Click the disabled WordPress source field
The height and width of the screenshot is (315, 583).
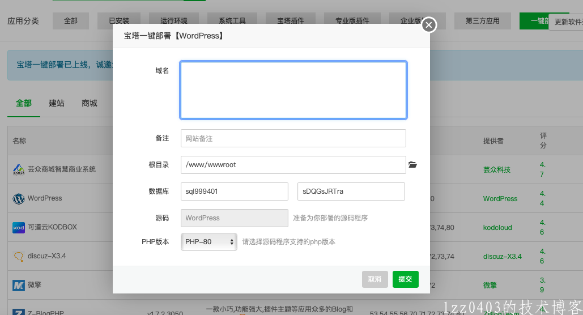235,218
